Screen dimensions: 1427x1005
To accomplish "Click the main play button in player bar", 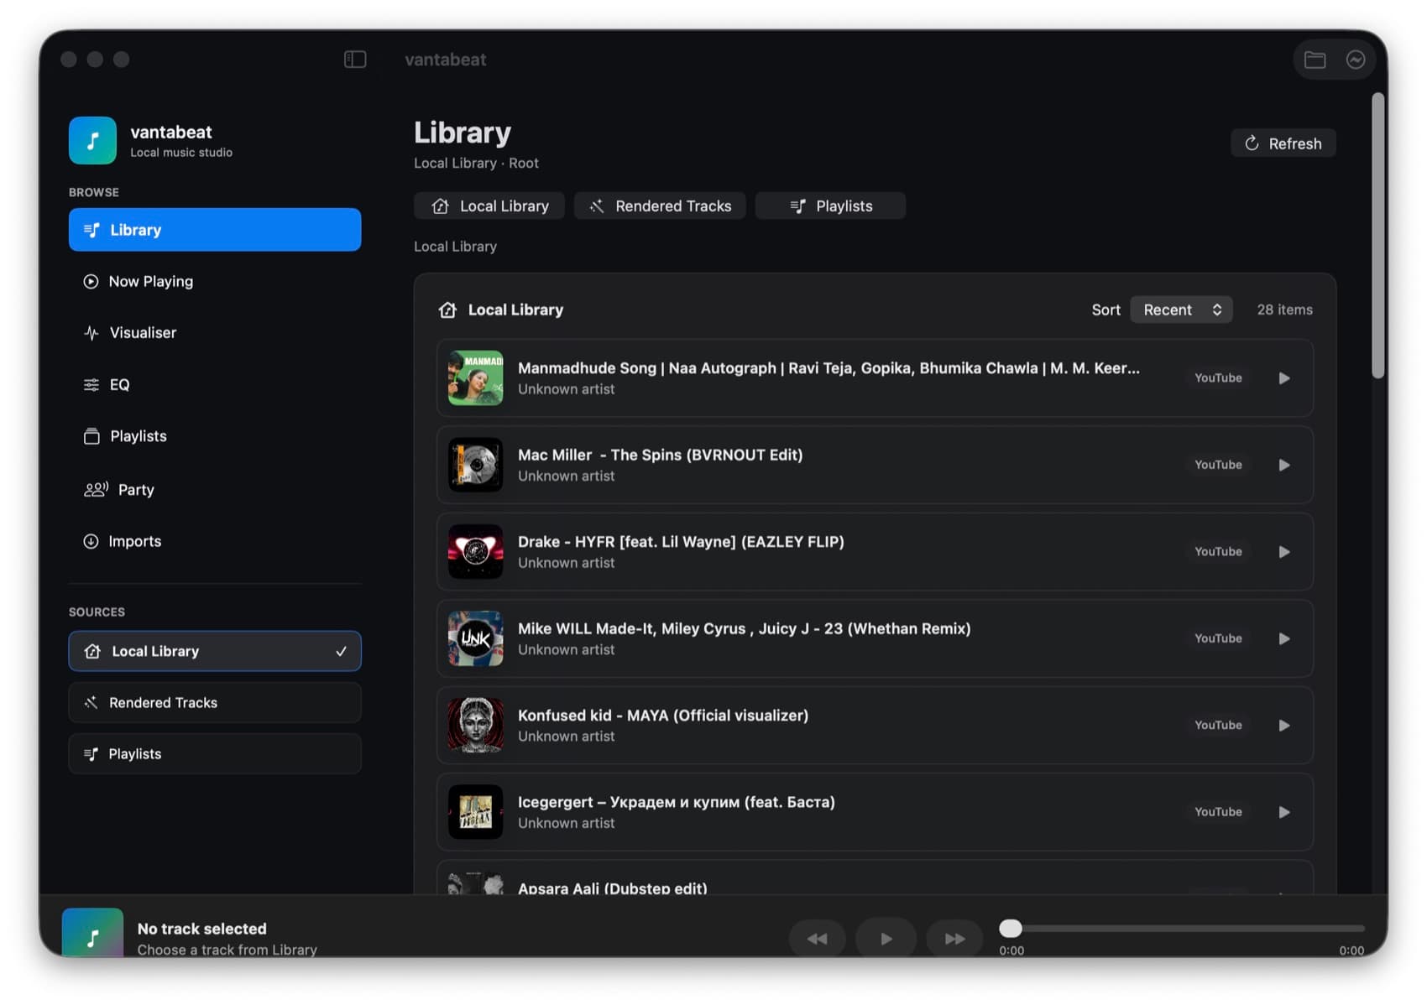I will click(886, 939).
